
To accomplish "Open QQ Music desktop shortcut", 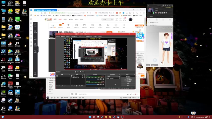I will pos(10,11).
